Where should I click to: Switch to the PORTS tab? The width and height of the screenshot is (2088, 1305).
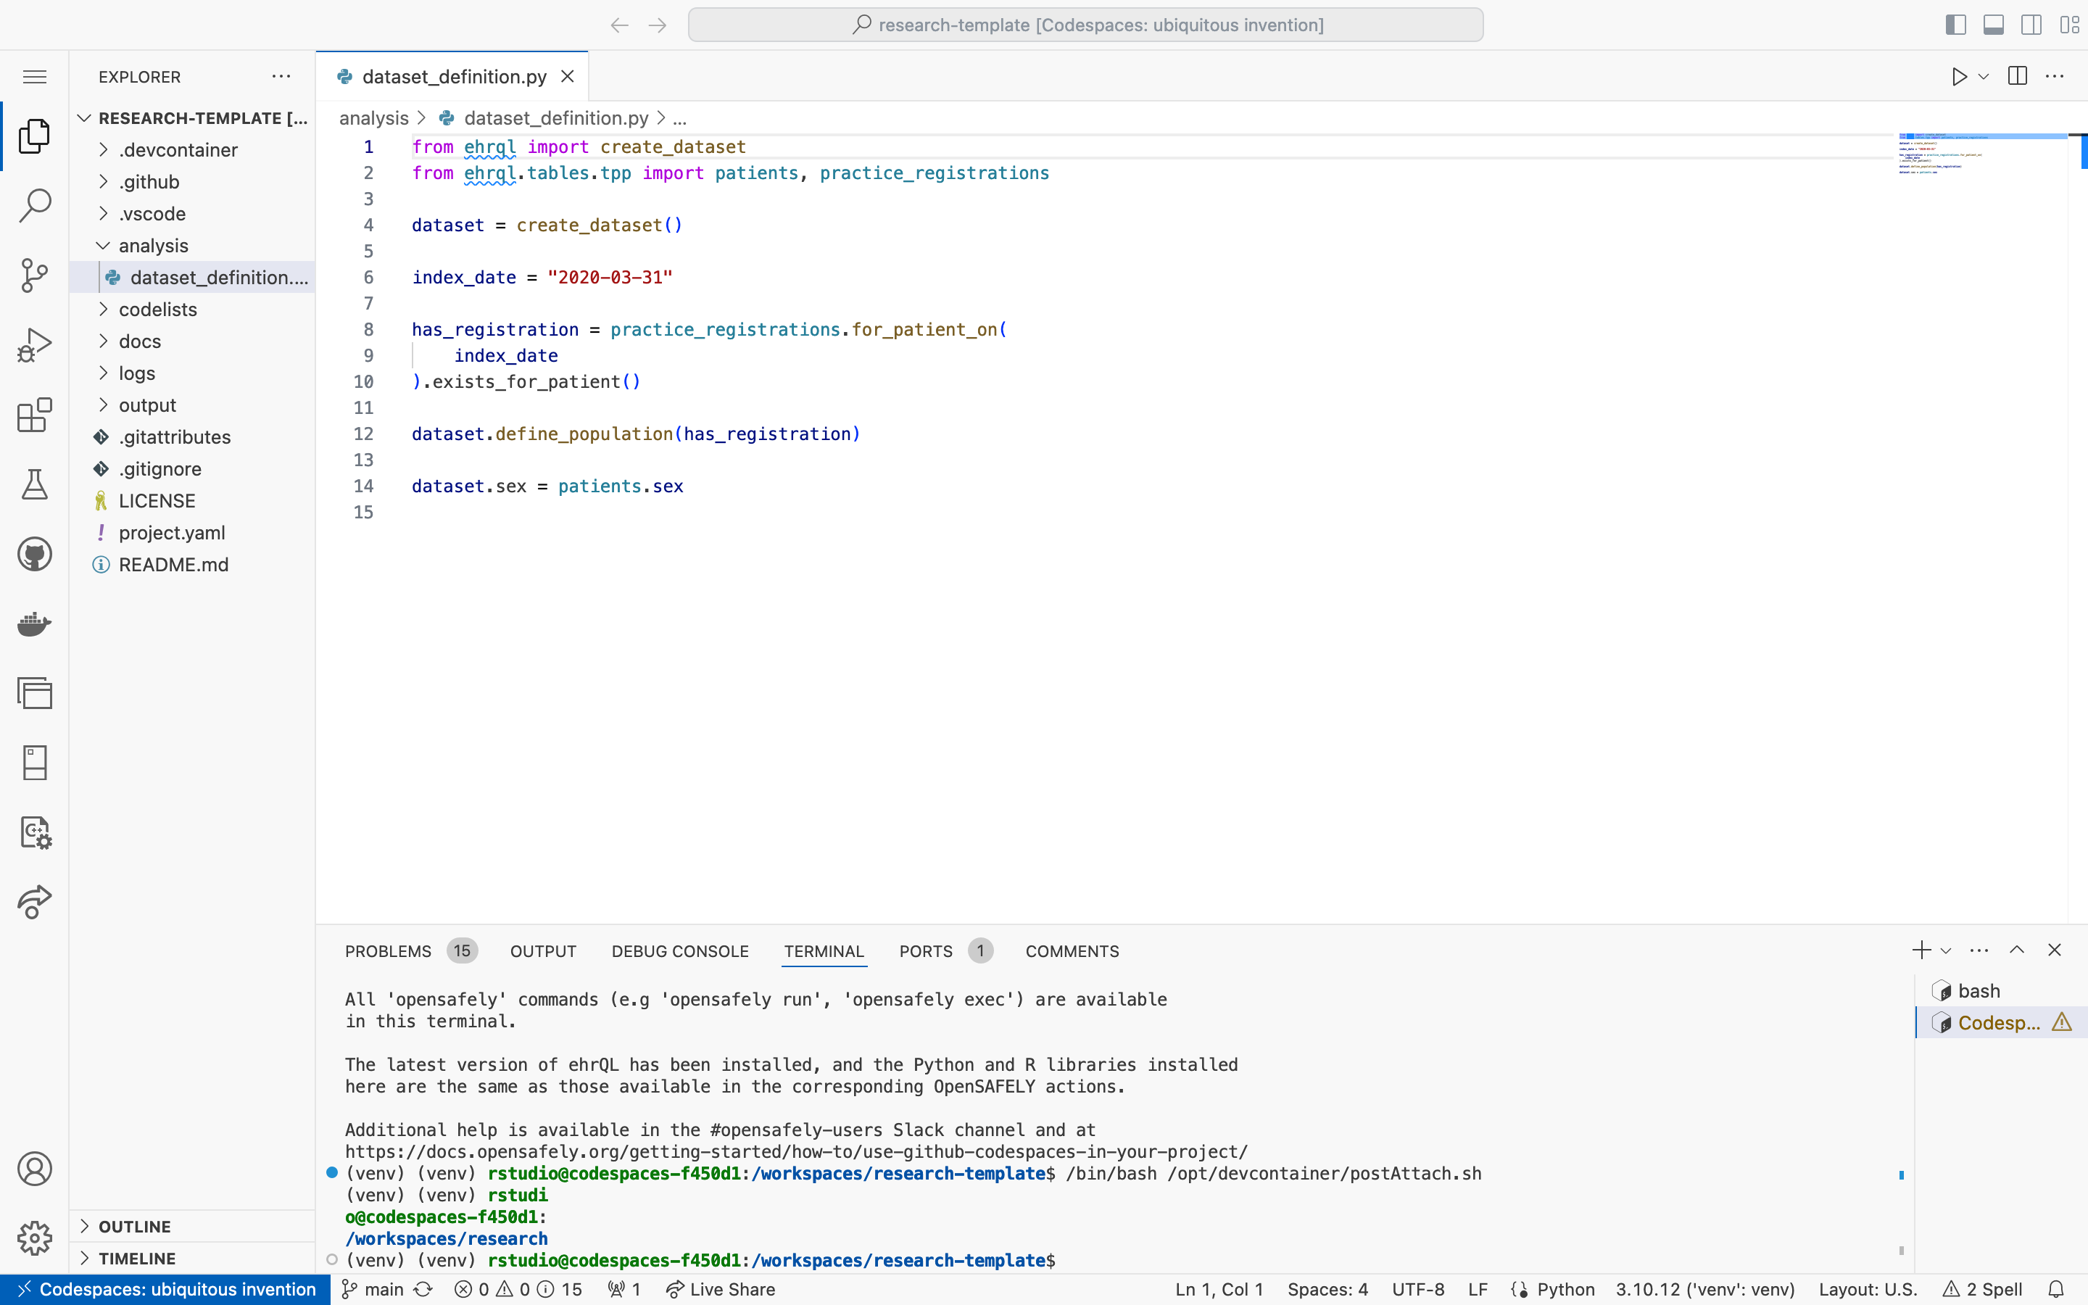pyautogui.click(x=926, y=951)
